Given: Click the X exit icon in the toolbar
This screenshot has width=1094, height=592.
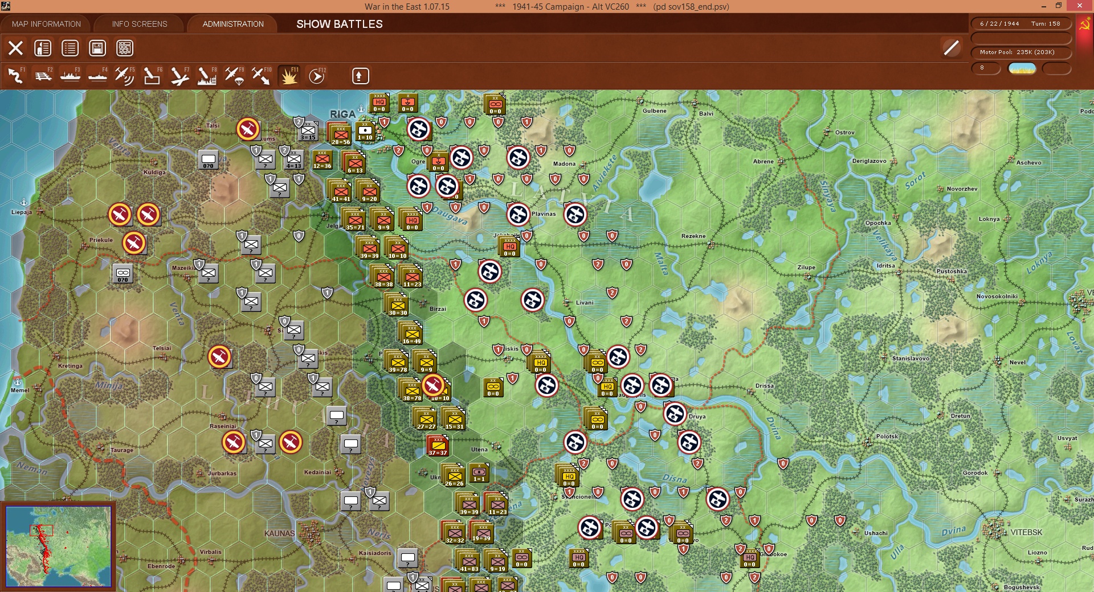Looking at the screenshot, I should point(15,48).
